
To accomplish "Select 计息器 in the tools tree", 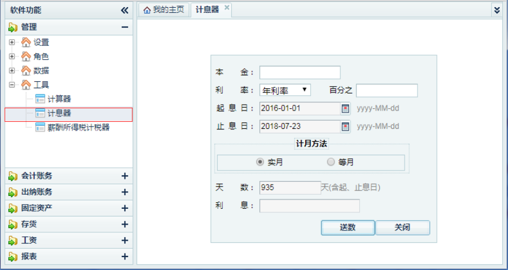I will (x=59, y=113).
